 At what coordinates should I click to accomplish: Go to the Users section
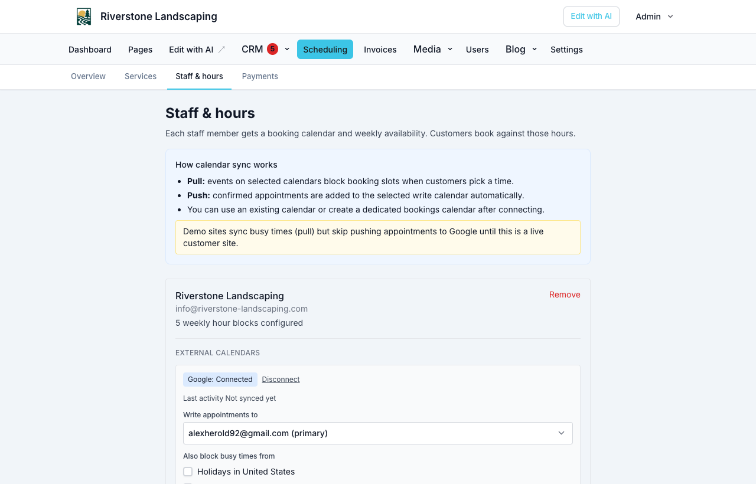477,50
